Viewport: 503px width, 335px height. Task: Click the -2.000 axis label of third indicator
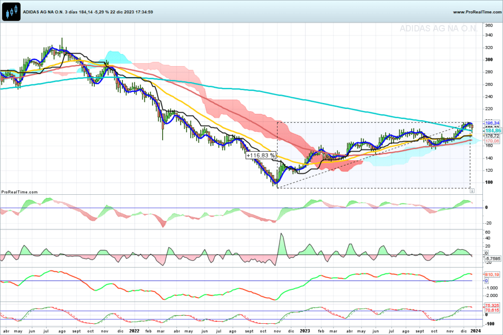pos(491,296)
